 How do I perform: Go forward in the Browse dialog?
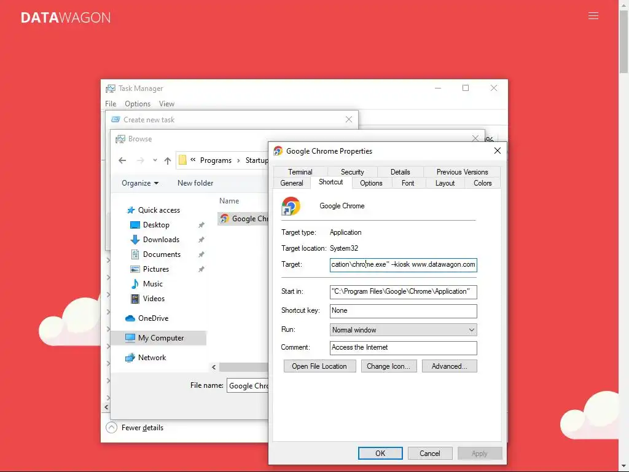pos(141,160)
